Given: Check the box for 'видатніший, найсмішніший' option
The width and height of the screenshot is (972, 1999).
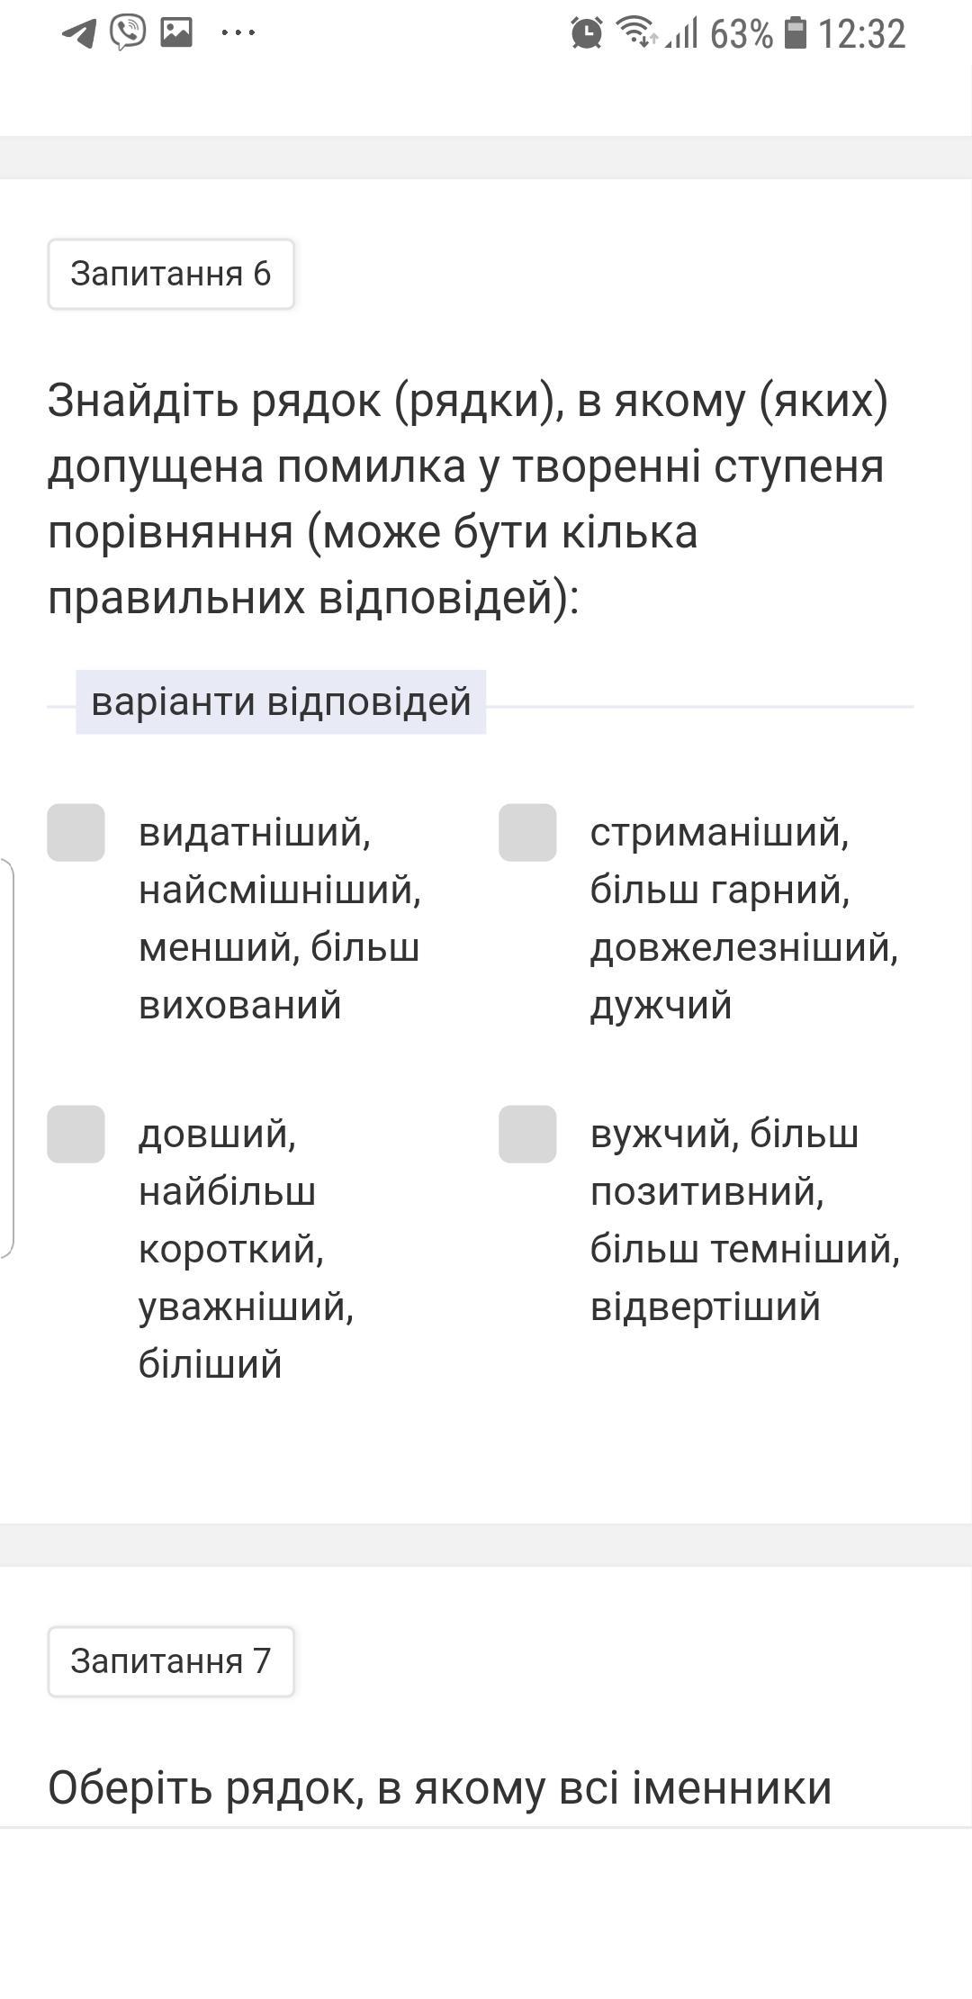Looking at the screenshot, I should (x=76, y=832).
